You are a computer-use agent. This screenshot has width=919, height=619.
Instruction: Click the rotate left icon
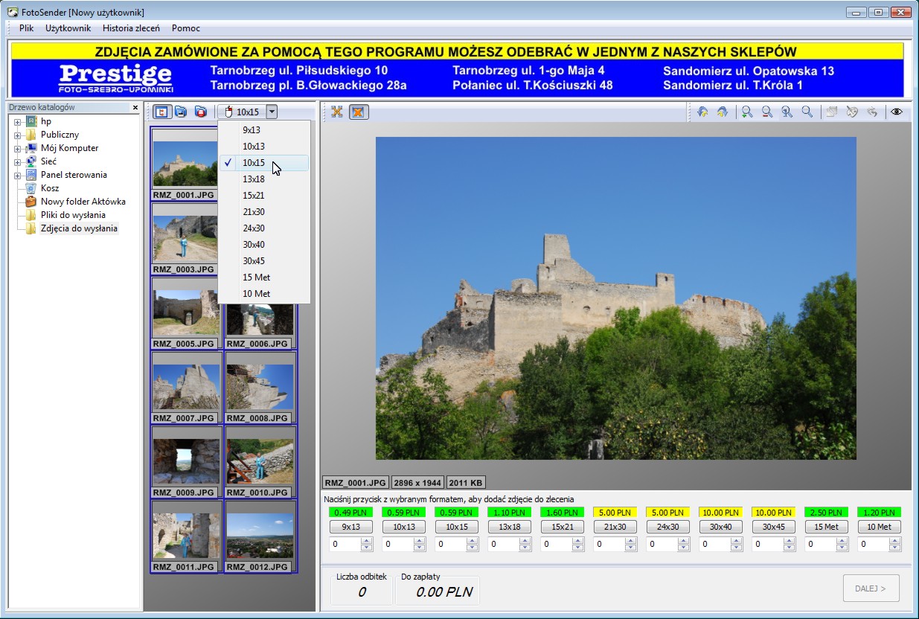[x=702, y=112]
